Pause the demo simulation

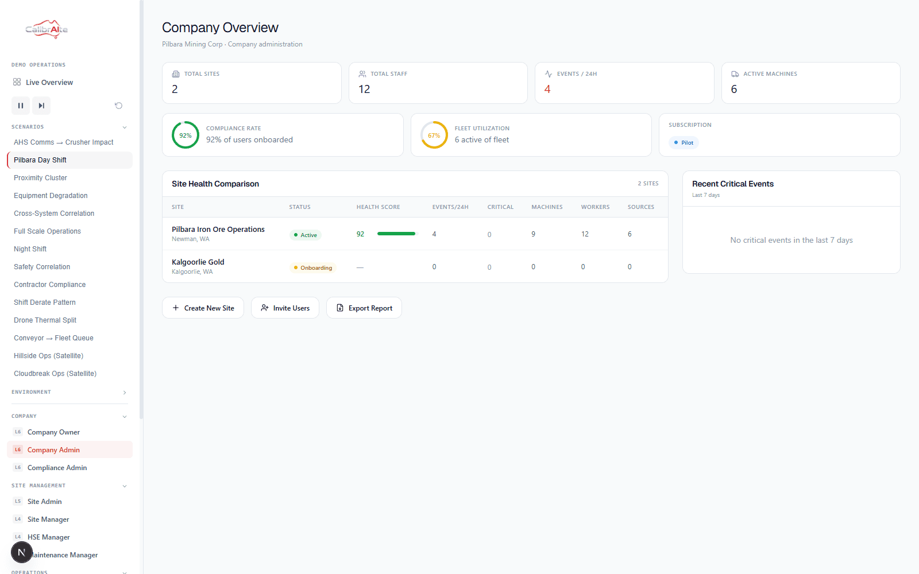(x=21, y=106)
